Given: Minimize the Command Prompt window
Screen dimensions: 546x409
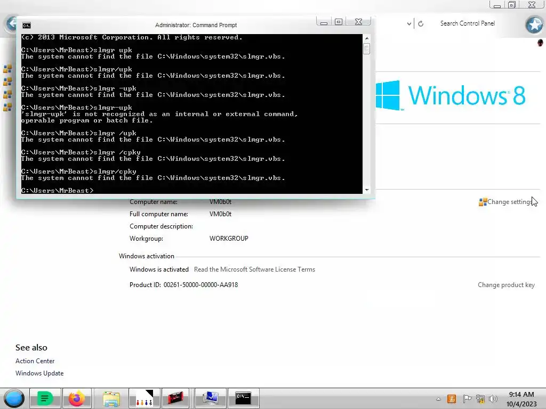Looking at the screenshot, I should click(324, 22).
